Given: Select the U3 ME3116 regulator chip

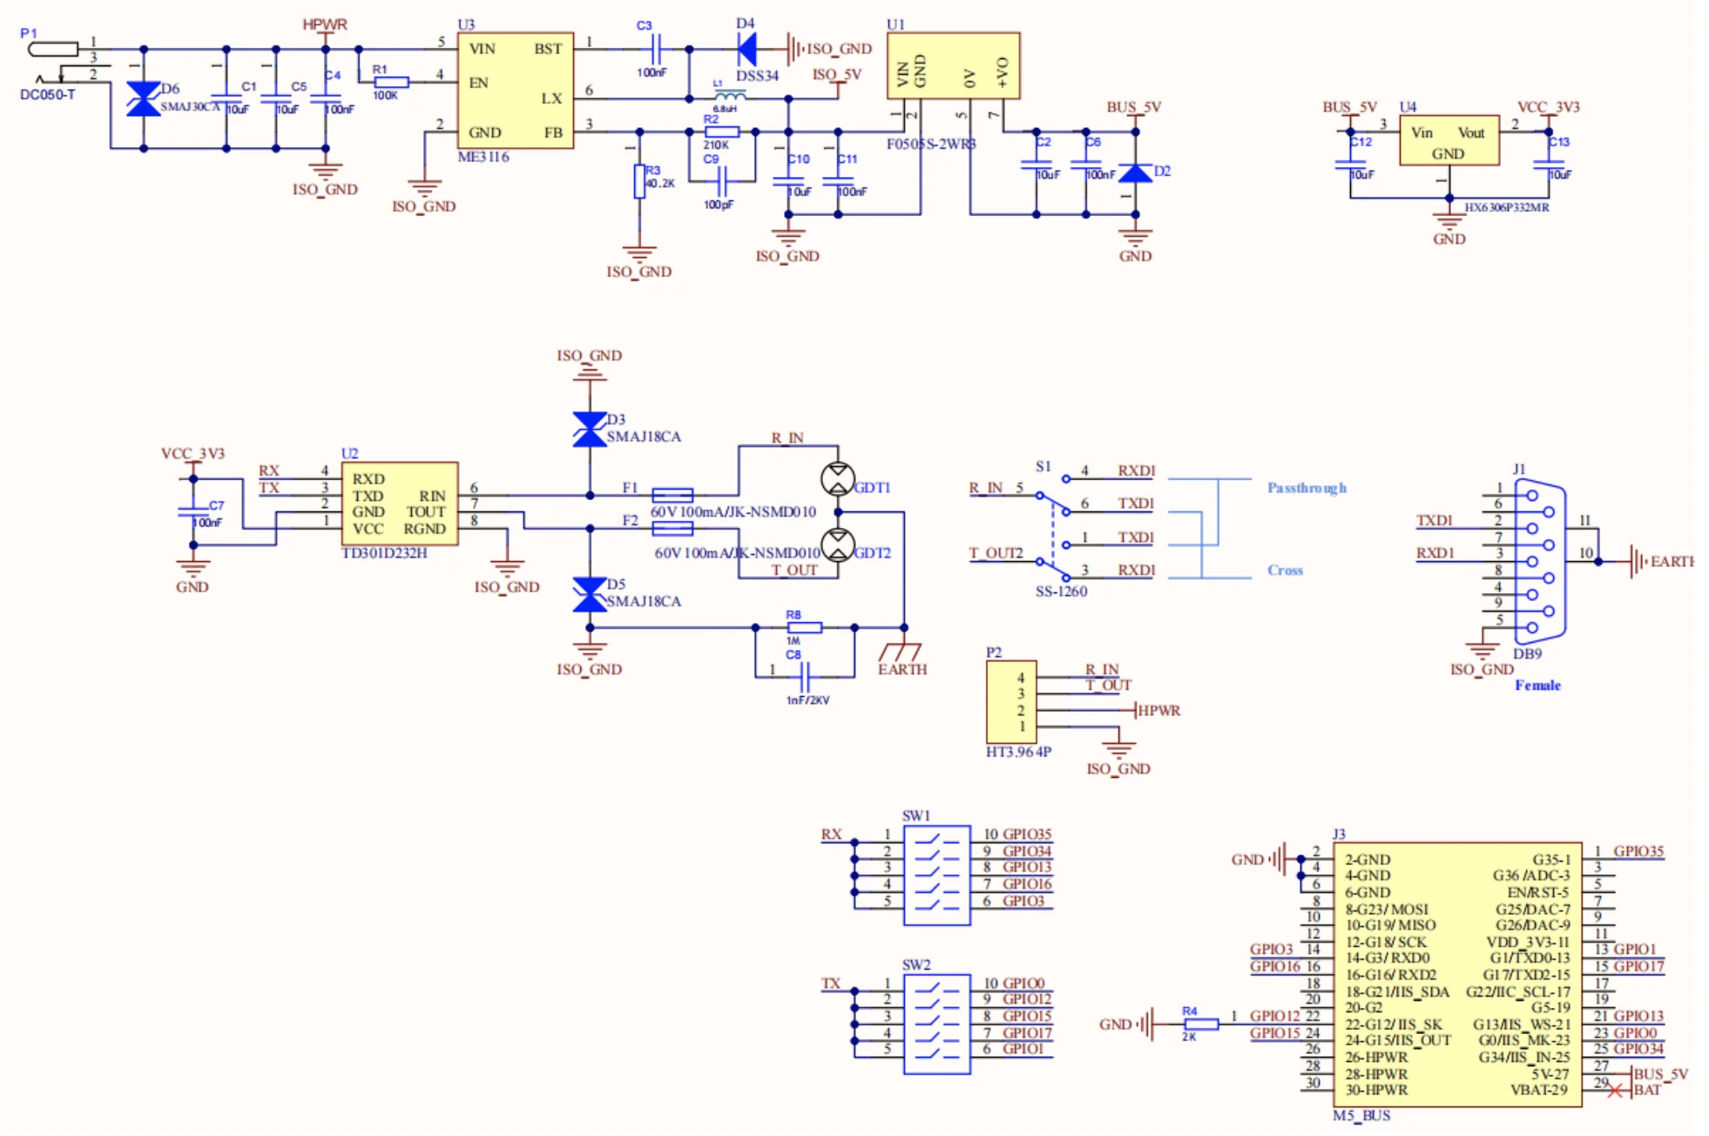Looking at the screenshot, I should 515,91.
